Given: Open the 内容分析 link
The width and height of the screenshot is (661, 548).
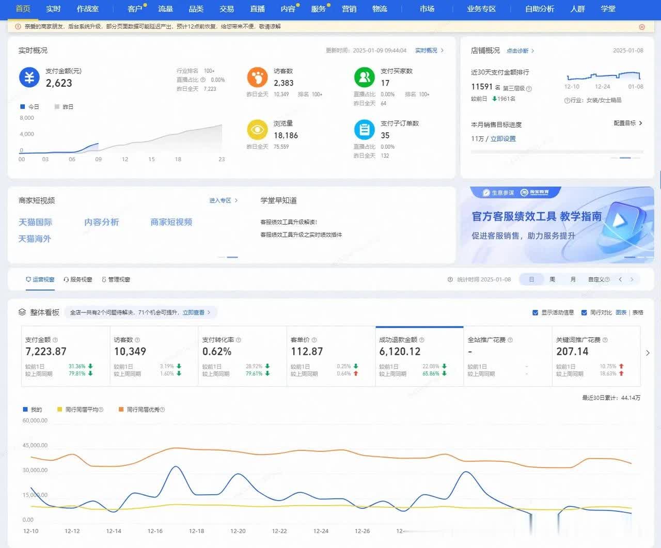Looking at the screenshot, I should [x=101, y=222].
